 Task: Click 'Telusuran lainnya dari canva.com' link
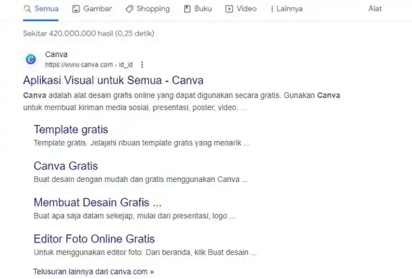[x=94, y=271]
